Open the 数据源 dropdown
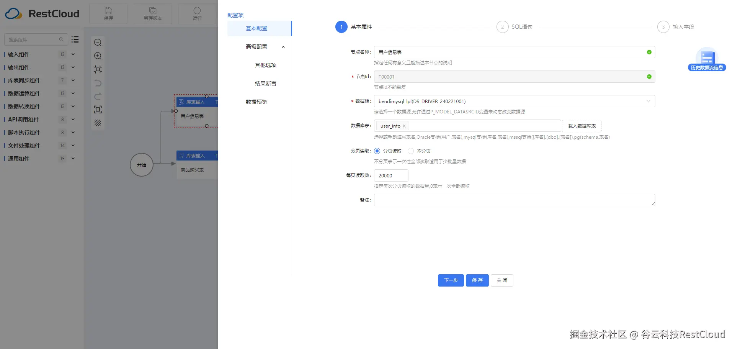Viewport: 735px width, 349px height. (x=514, y=101)
